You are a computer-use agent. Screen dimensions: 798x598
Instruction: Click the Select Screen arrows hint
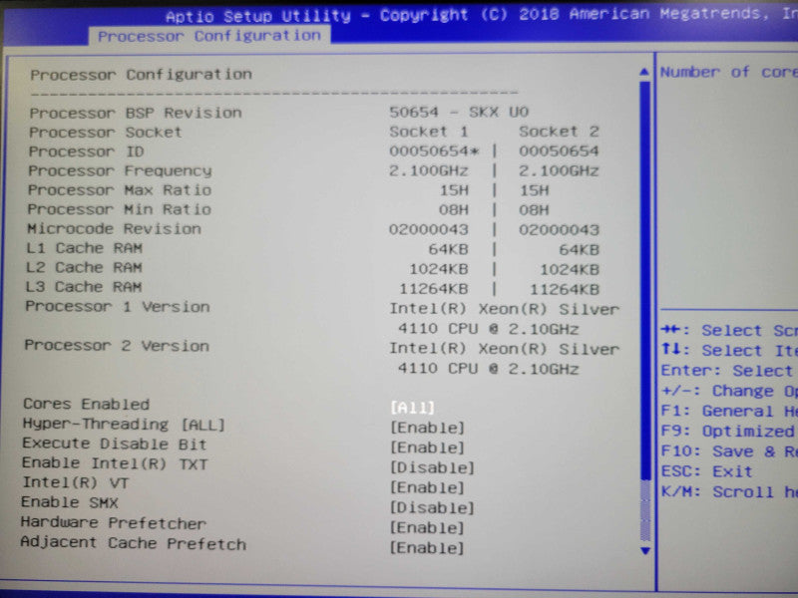coord(729,331)
